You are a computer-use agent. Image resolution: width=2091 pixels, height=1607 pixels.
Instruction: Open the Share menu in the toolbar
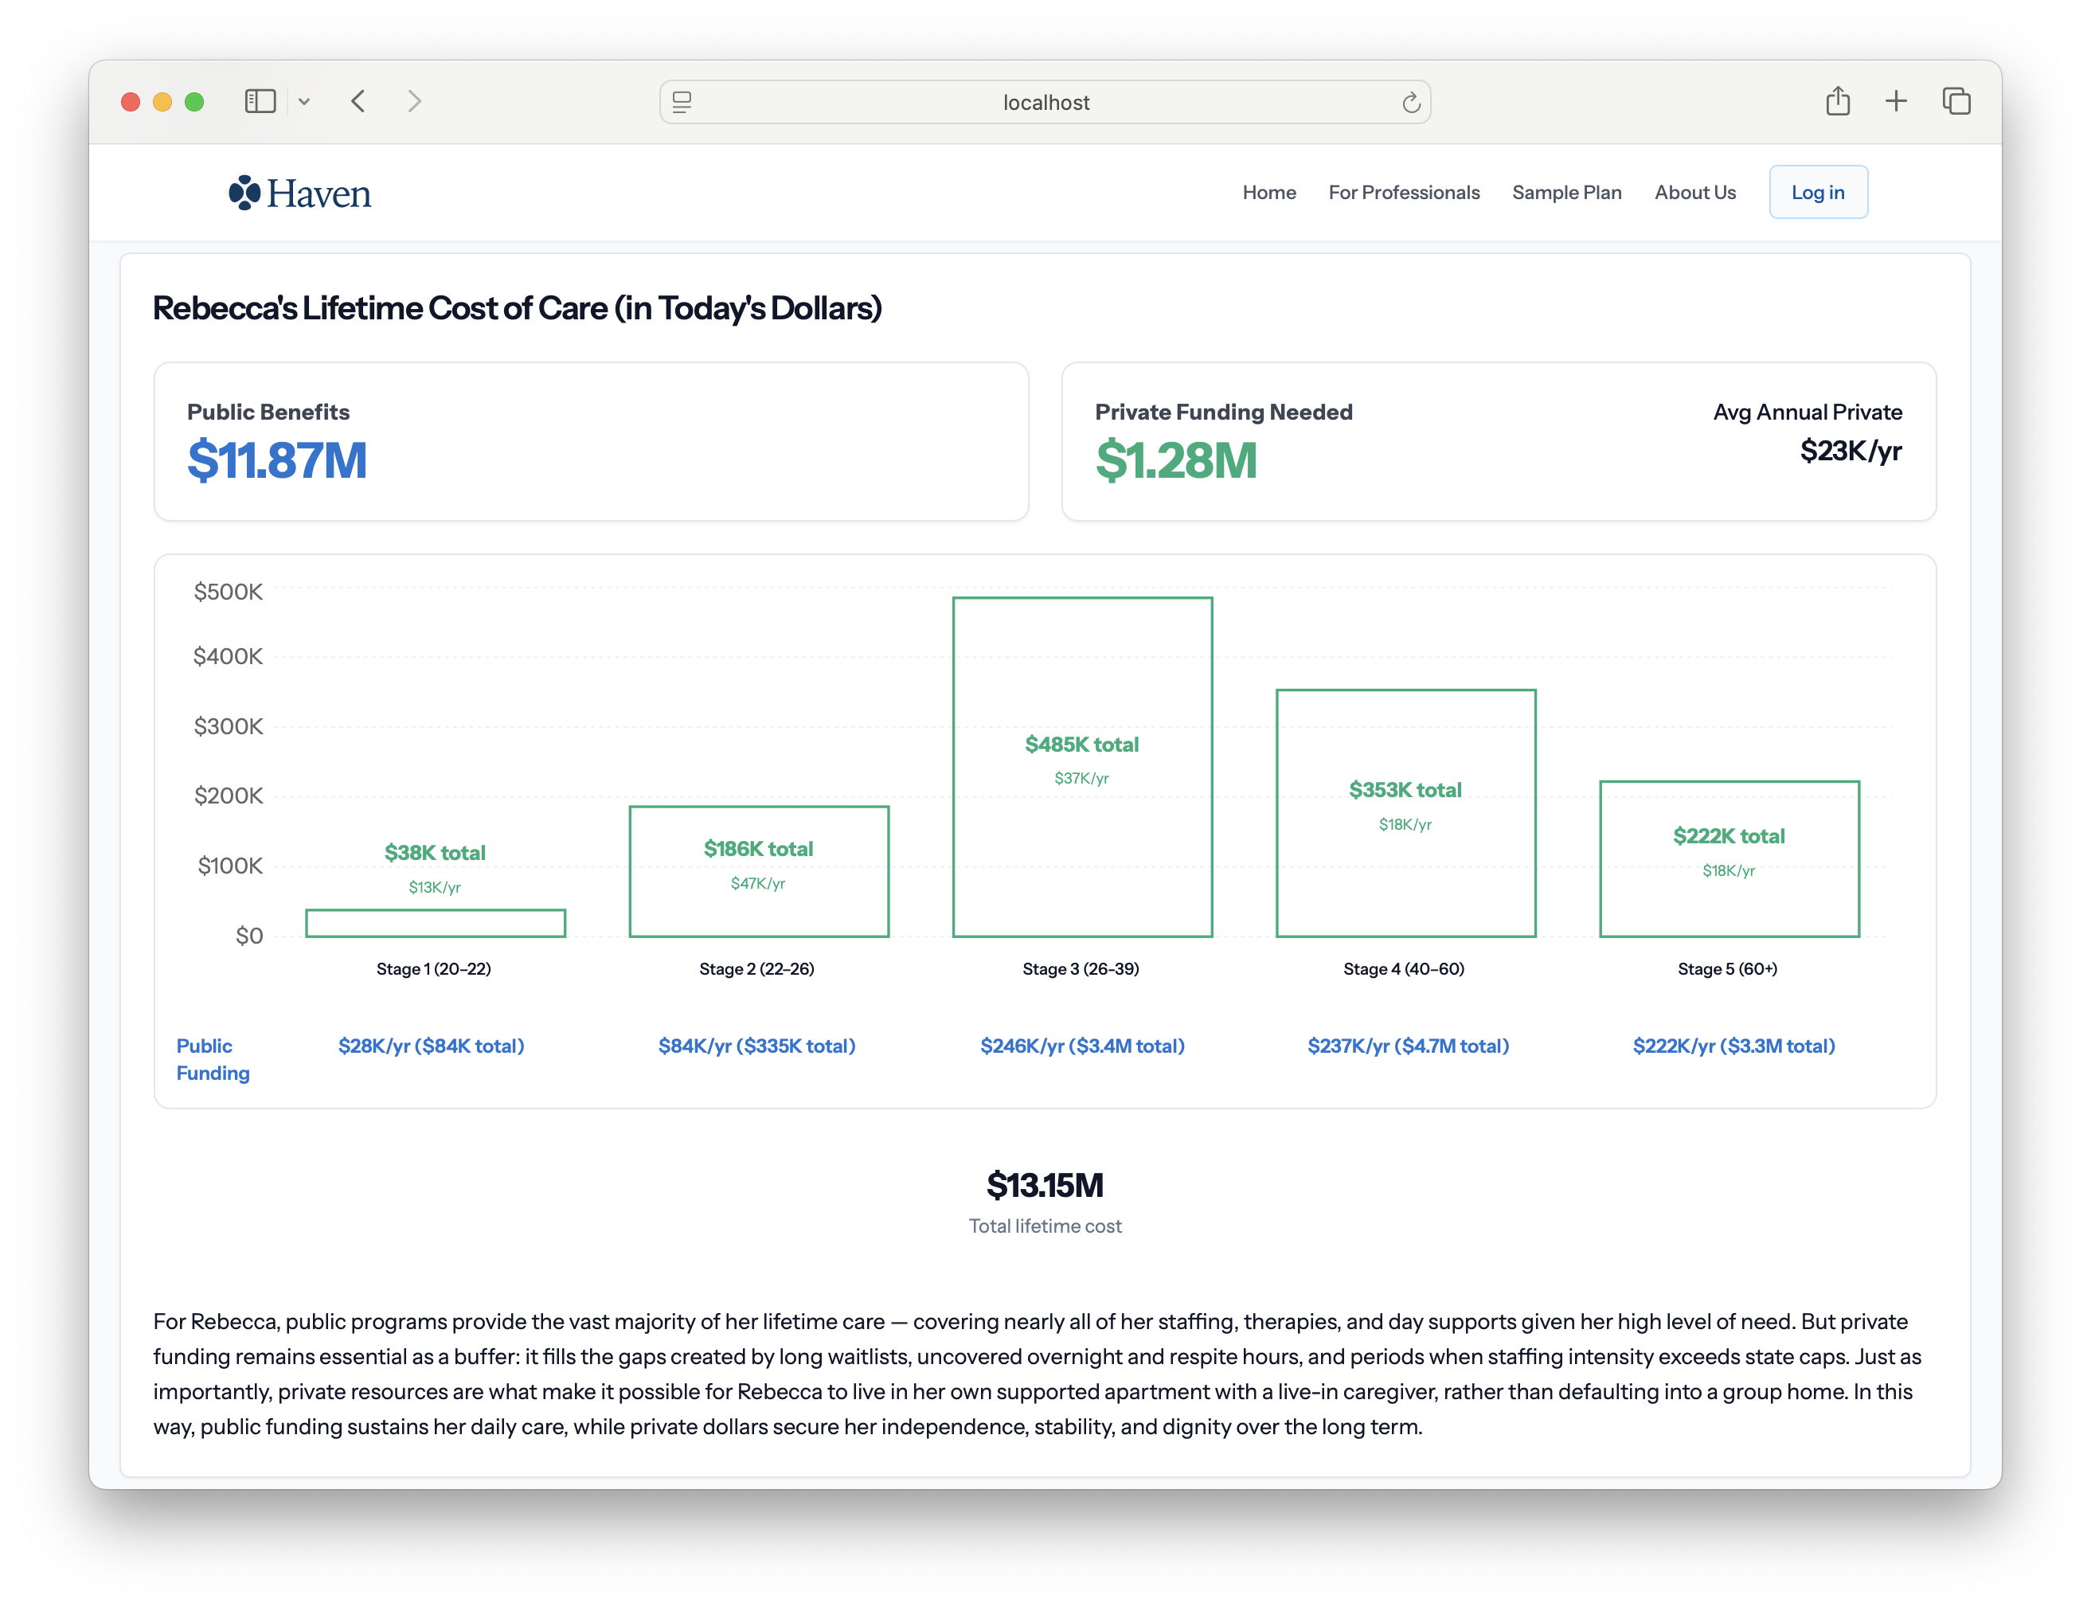[1836, 100]
